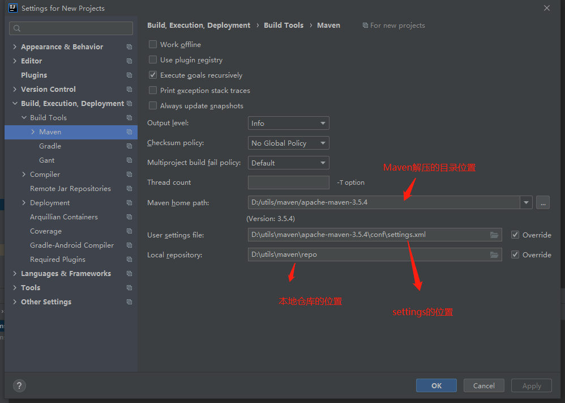
Task: Click project-level icon beside Plugins row
Action: [129, 75]
